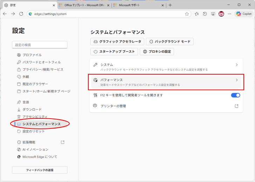Click the favorite star in address bar
This screenshot has width=255, height=182.
click(x=187, y=14)
